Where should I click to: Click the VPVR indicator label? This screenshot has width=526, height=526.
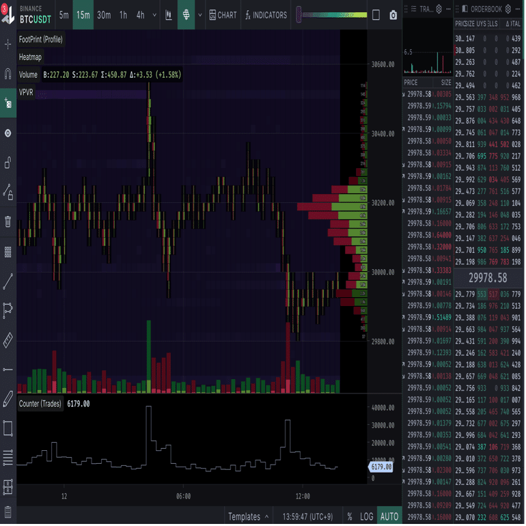(x=26, y=92)
